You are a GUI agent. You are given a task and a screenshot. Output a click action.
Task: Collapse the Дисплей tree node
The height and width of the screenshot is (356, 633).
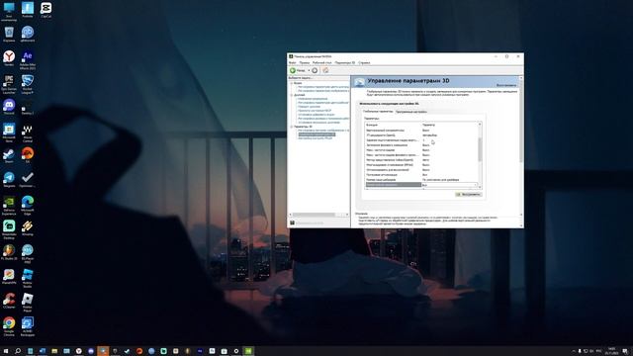292,95
